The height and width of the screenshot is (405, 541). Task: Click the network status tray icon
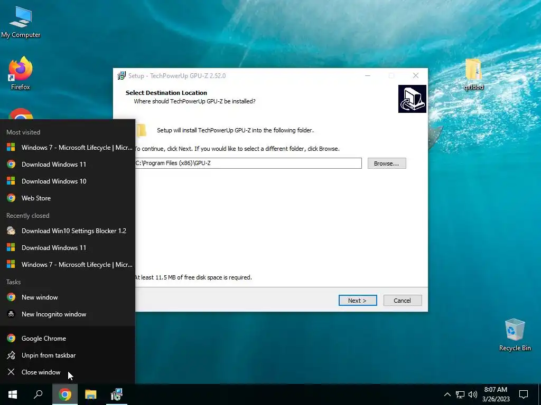click(x=460, y=394)
